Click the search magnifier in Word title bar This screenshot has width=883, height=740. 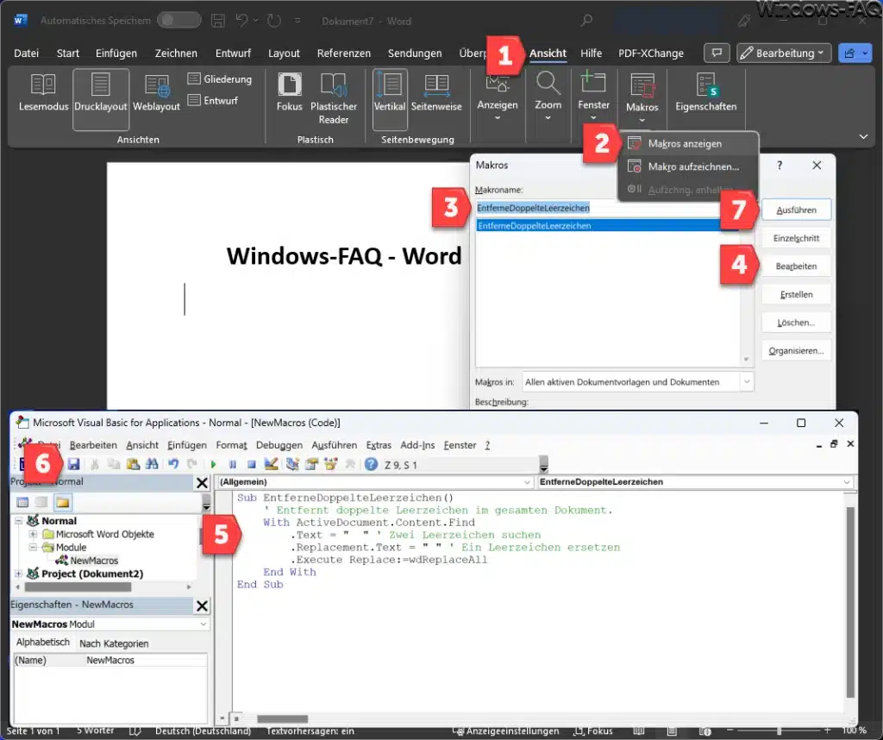pyautogui.click(x=586, y=21)
